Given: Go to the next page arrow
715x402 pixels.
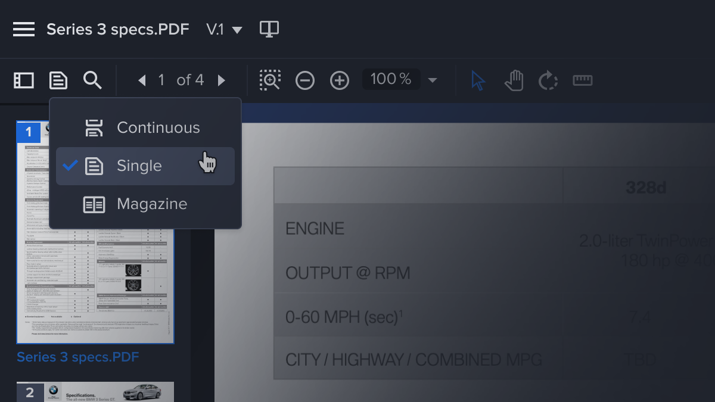Looking at the screenshot, I should coord(222,80).
